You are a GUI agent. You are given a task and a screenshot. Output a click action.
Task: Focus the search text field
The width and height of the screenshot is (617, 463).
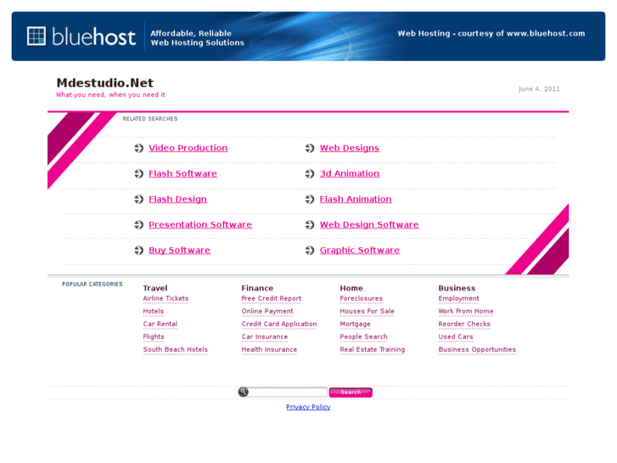288,392
